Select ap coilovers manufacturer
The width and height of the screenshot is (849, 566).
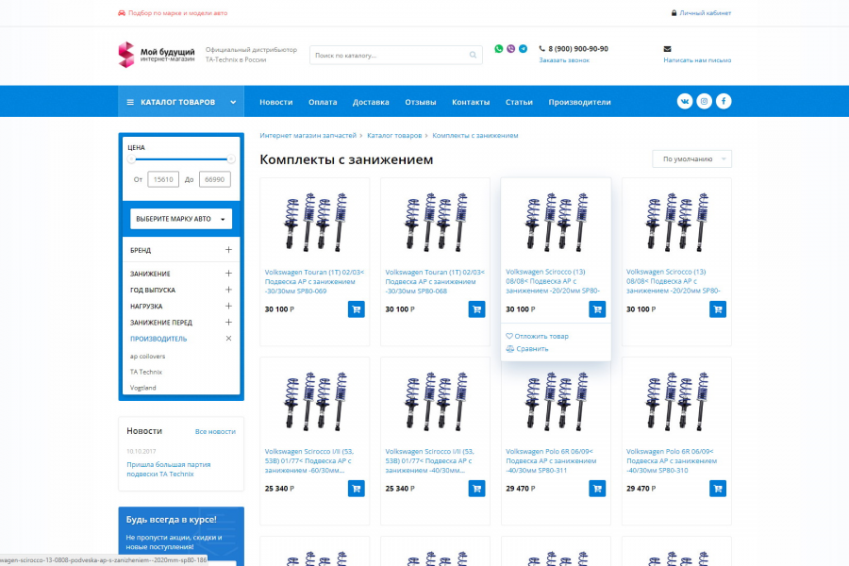(x=147, y=357)
